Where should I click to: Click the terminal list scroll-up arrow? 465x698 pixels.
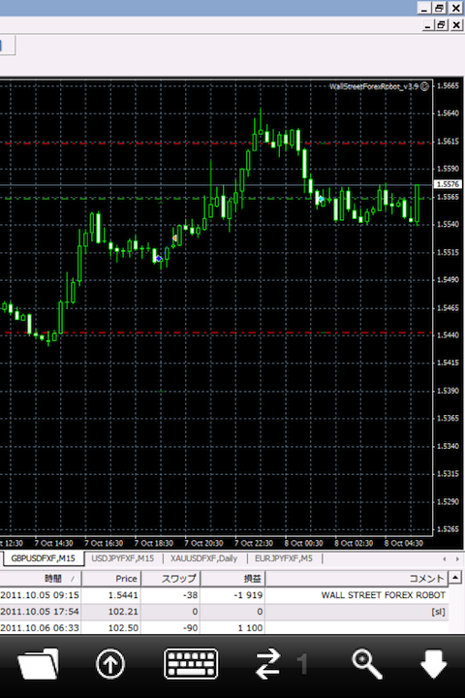pyautogui.click(x=455, y=578)
